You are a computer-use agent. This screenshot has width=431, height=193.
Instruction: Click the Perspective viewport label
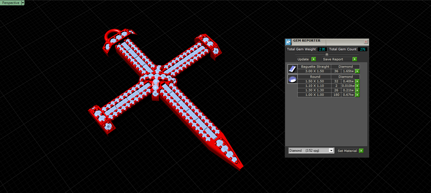coord(11,3)
